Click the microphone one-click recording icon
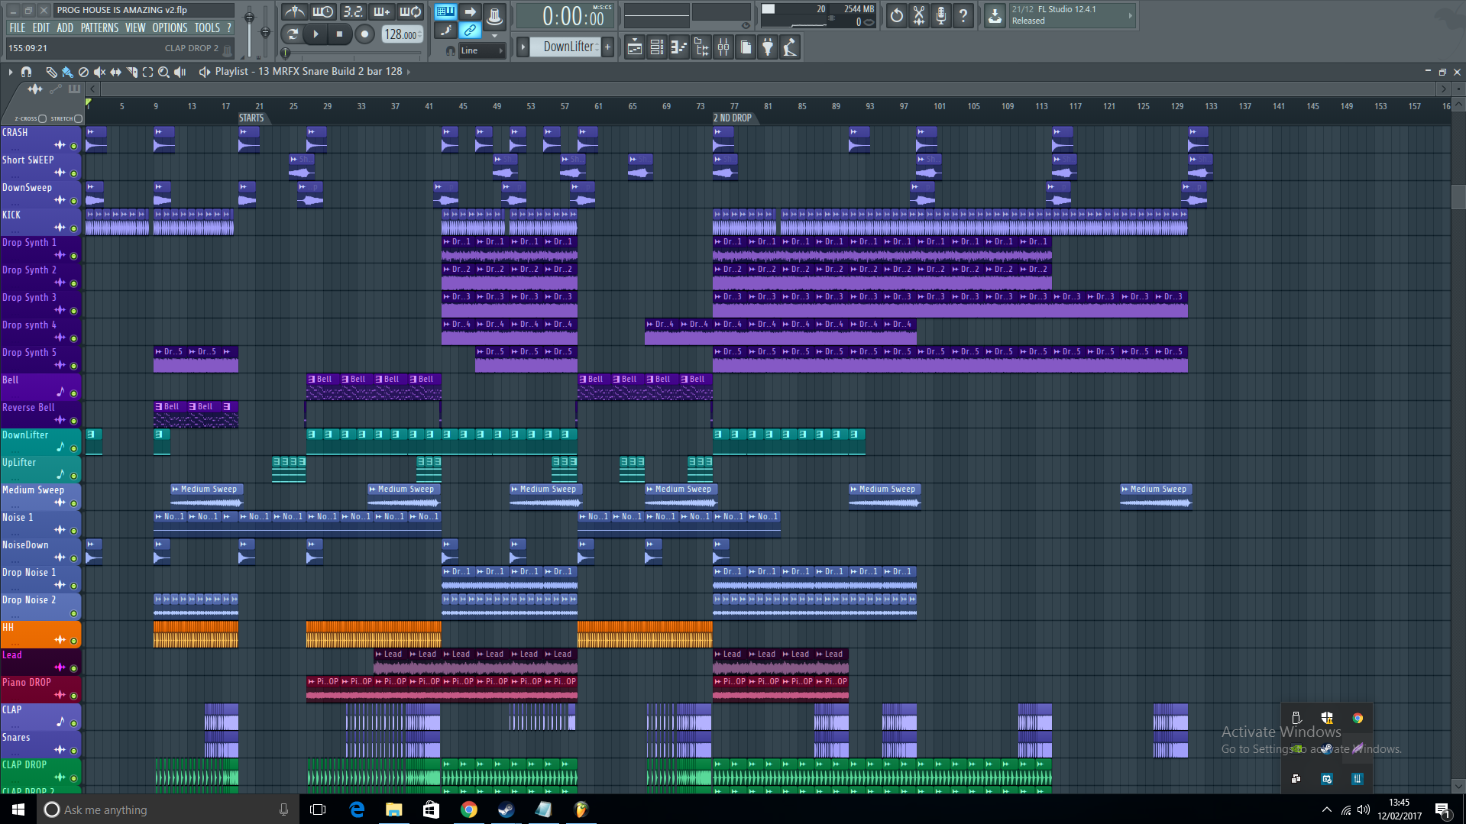The height and width of the screenshot is (824, 1466). click(941, 15)
